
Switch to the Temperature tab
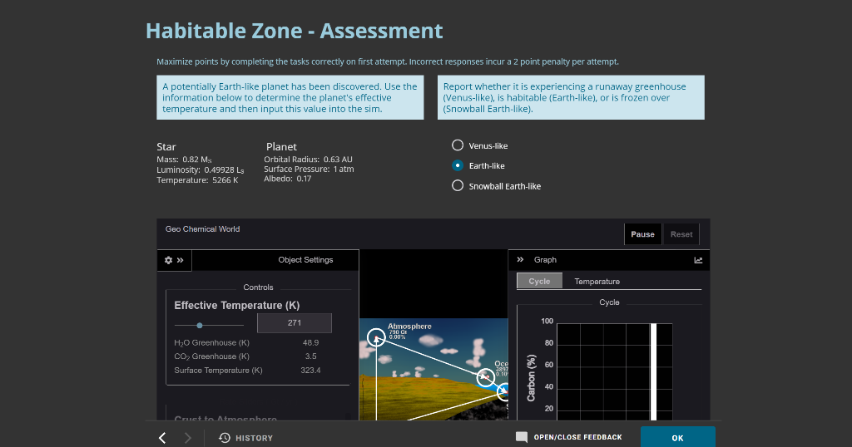(x=597, y=281)
